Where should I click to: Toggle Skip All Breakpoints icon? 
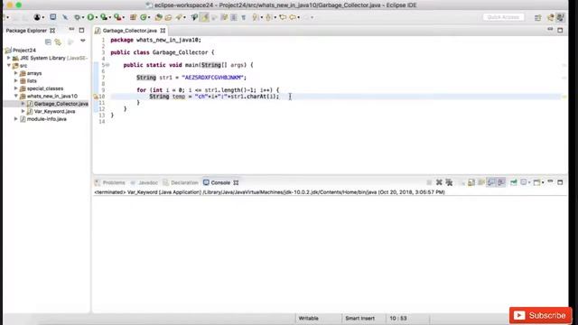pyautogui.click(x=65, y=17)
